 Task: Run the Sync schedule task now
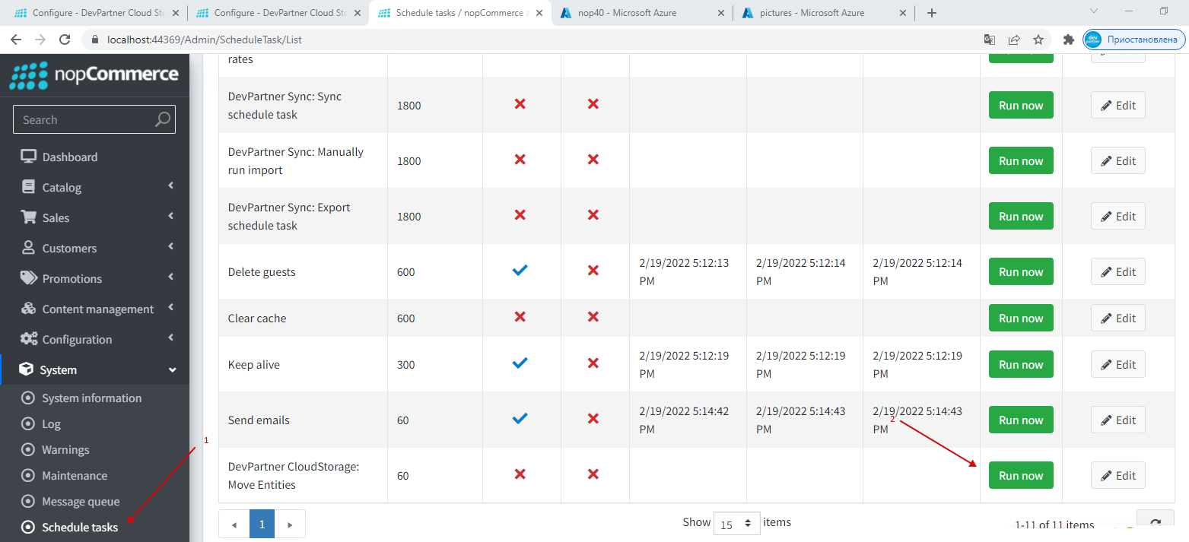[x=1021, y=105]
